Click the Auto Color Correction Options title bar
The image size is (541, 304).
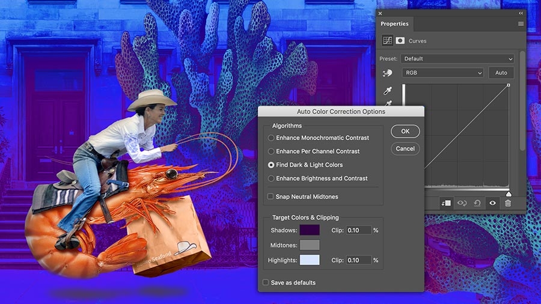click(341, 111)
